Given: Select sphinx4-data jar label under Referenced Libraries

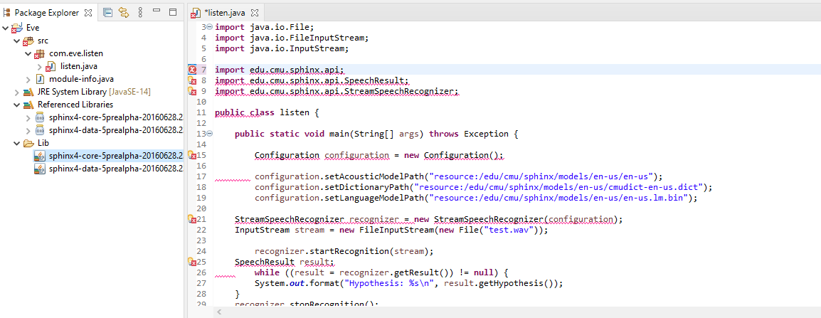Looking at the screenshot, I should [x=116, y=130].
